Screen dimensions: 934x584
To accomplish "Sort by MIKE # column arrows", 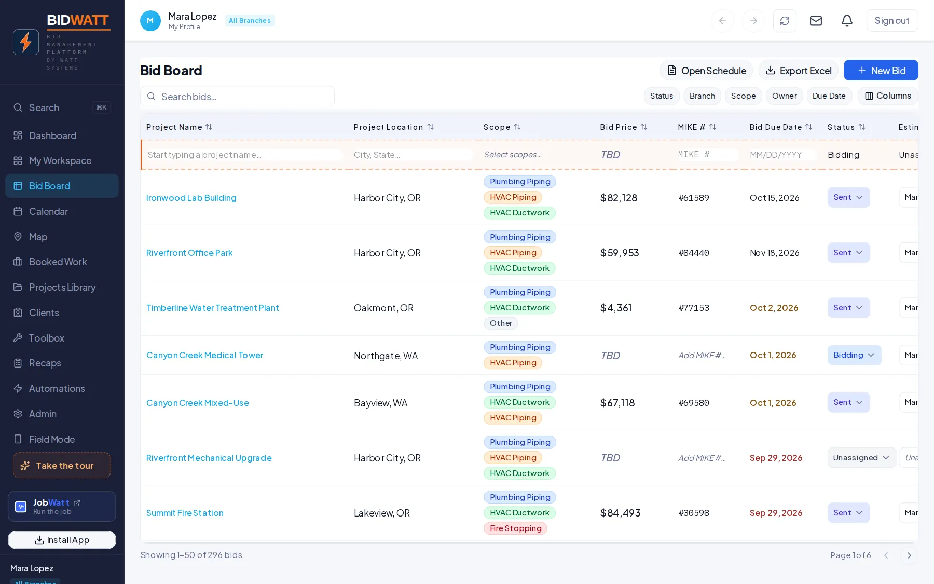I will [712, 127].
